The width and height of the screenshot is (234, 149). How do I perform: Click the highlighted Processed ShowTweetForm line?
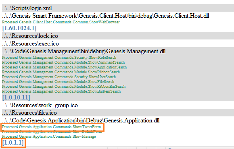[52, 127]
